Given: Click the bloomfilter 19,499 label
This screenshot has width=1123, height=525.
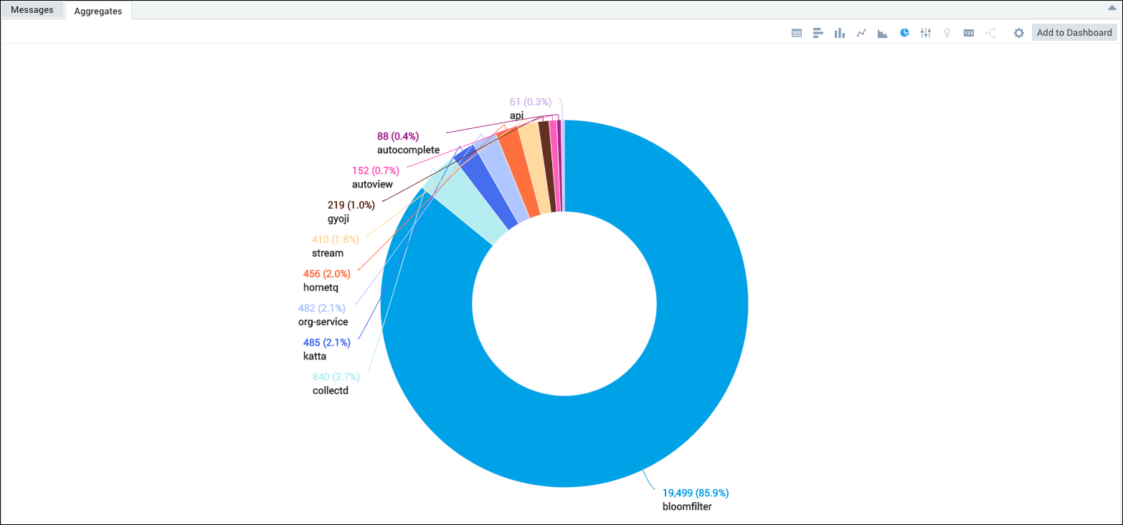Looking at the screenshot, I should (x=695, y=493).
